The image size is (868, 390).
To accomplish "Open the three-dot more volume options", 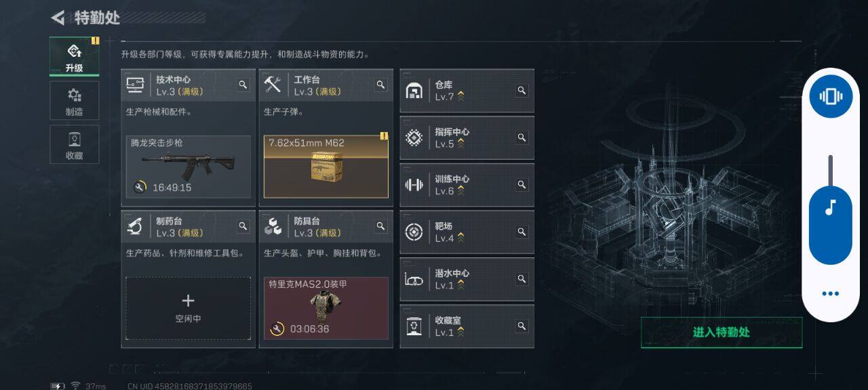I will [x=831, y=294].
